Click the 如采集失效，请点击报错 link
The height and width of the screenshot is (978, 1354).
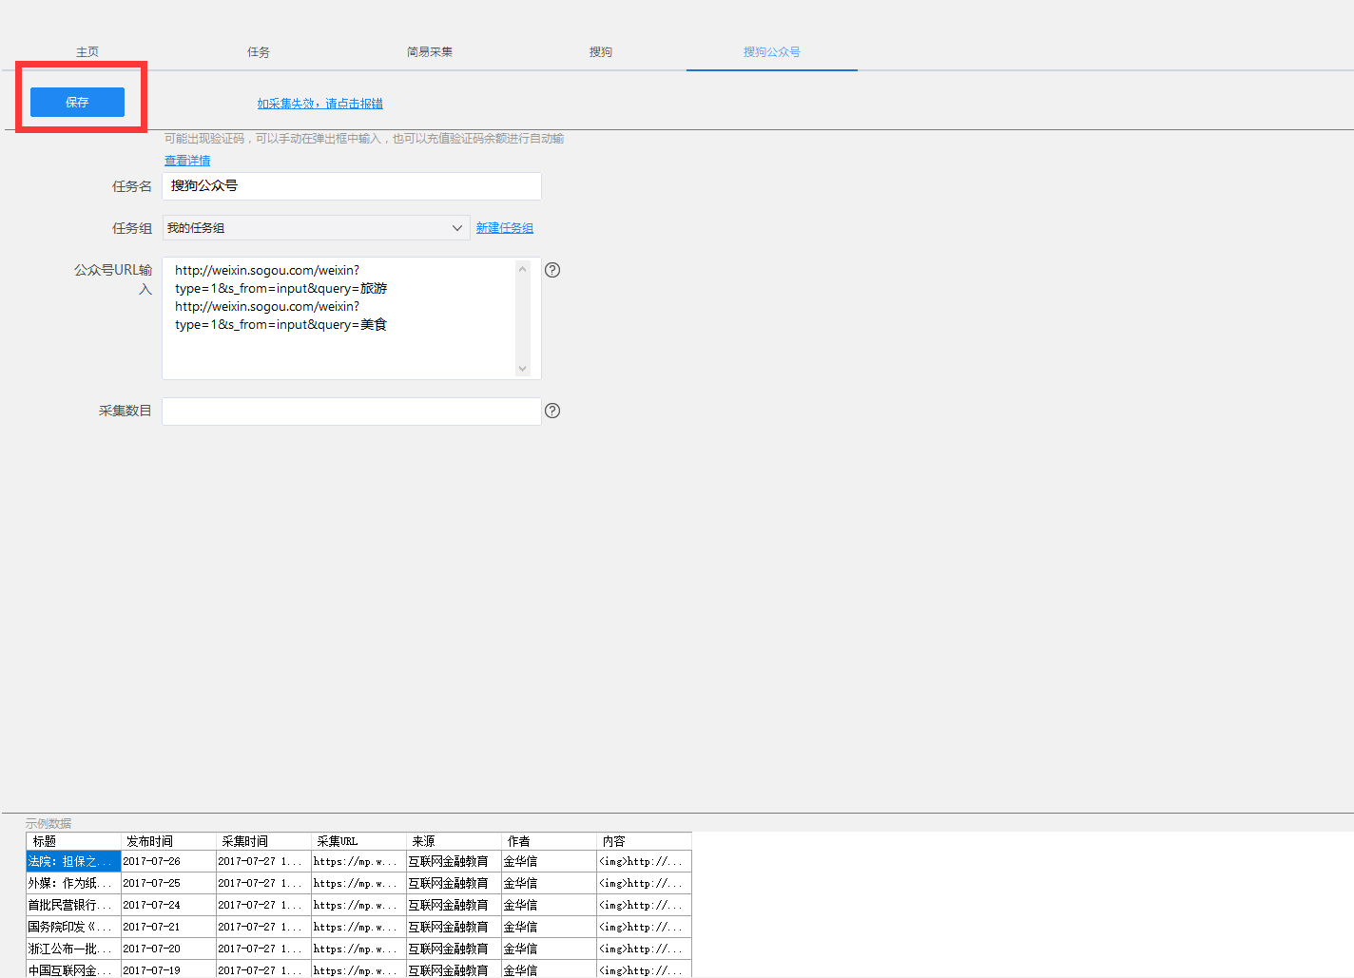(x=320, y=104)
